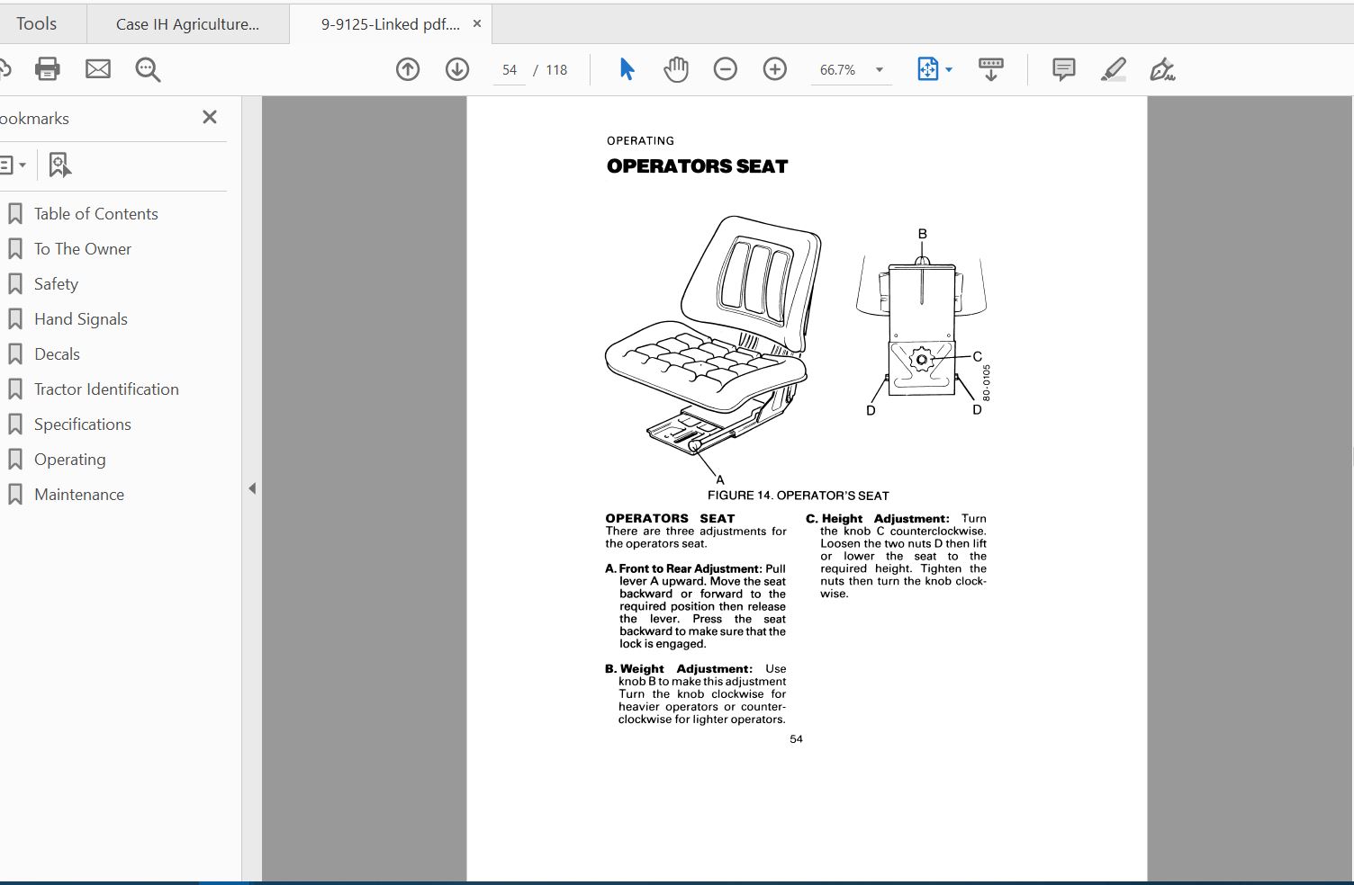This screenshot has width=1354, height=885.
Task: Toggle Read mode display
Action: (x=990, y=68)
